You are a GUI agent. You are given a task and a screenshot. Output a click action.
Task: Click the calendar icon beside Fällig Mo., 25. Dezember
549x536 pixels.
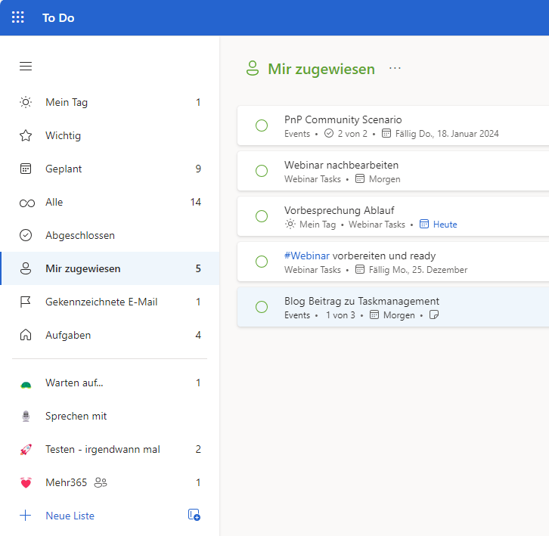pos(360,270)
